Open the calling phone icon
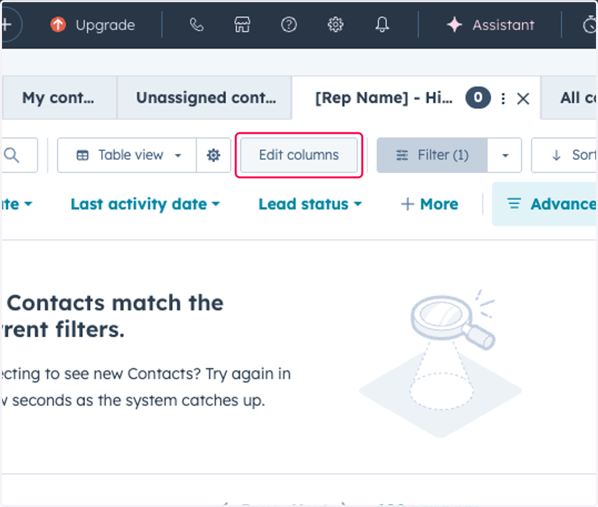Image resolution: width=598 pixels, height=507 pixels. tap(196, 24)
